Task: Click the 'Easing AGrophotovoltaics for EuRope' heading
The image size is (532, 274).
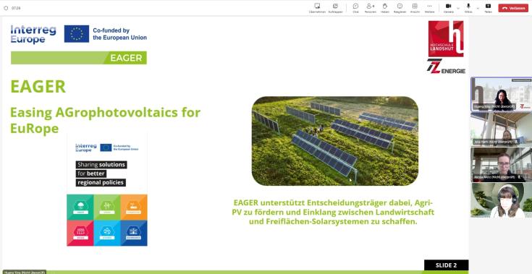Action: point(105,120)
